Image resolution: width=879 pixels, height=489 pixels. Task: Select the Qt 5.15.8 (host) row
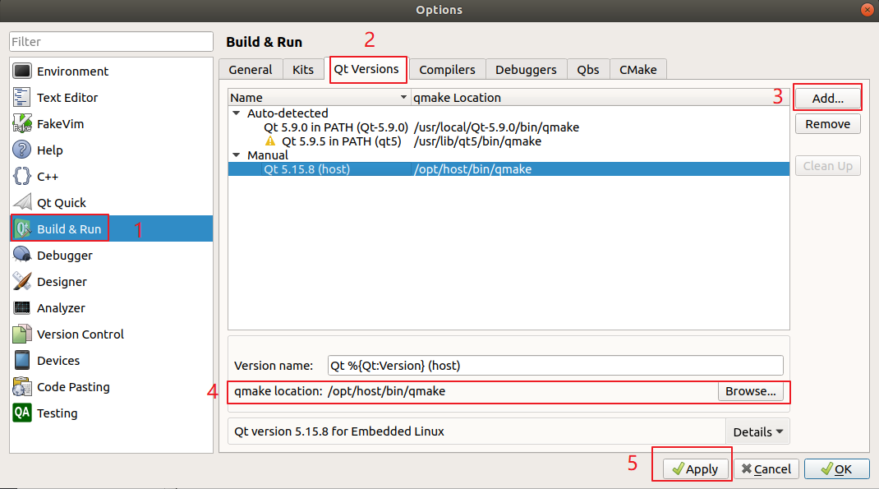(x=509, y=169)
